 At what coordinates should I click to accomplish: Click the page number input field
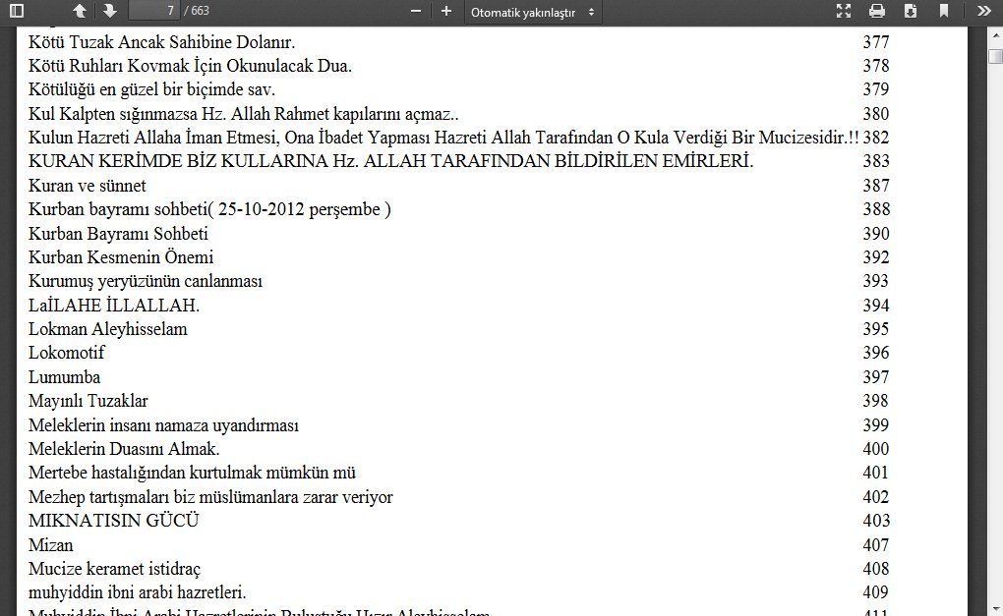tap(153, 11)
